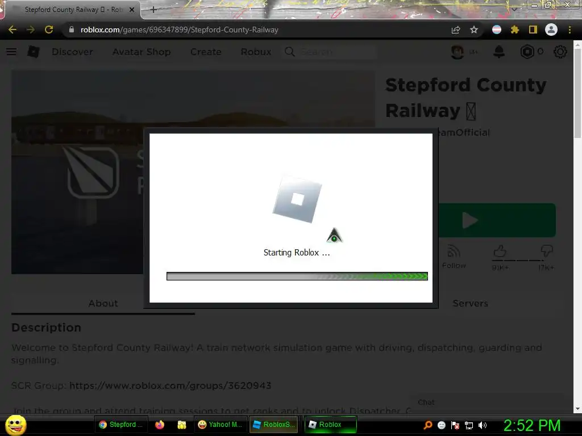Open the Chrome profile avatar

click(x=551, y=30)
